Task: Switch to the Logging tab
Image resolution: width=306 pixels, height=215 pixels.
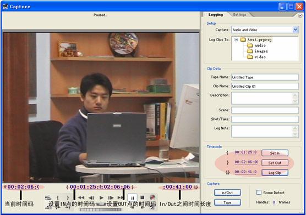Action: coord(215,15)
